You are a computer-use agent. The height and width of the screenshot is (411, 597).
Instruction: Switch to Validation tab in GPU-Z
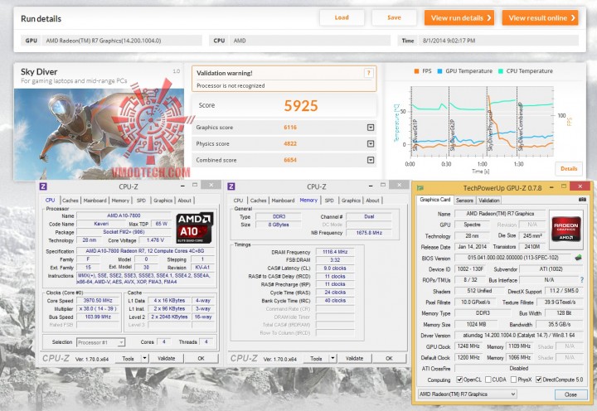pos(489,201)
